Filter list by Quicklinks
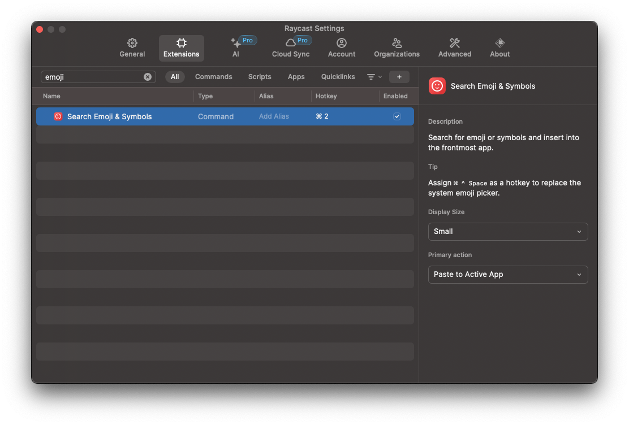 click(x=338, y=77)
